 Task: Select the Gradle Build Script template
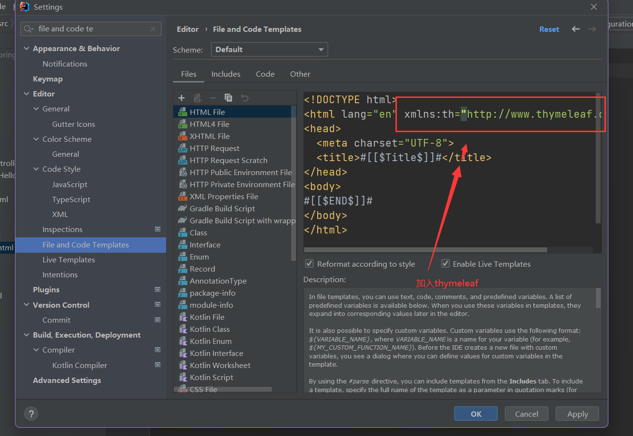click(222, 208)
